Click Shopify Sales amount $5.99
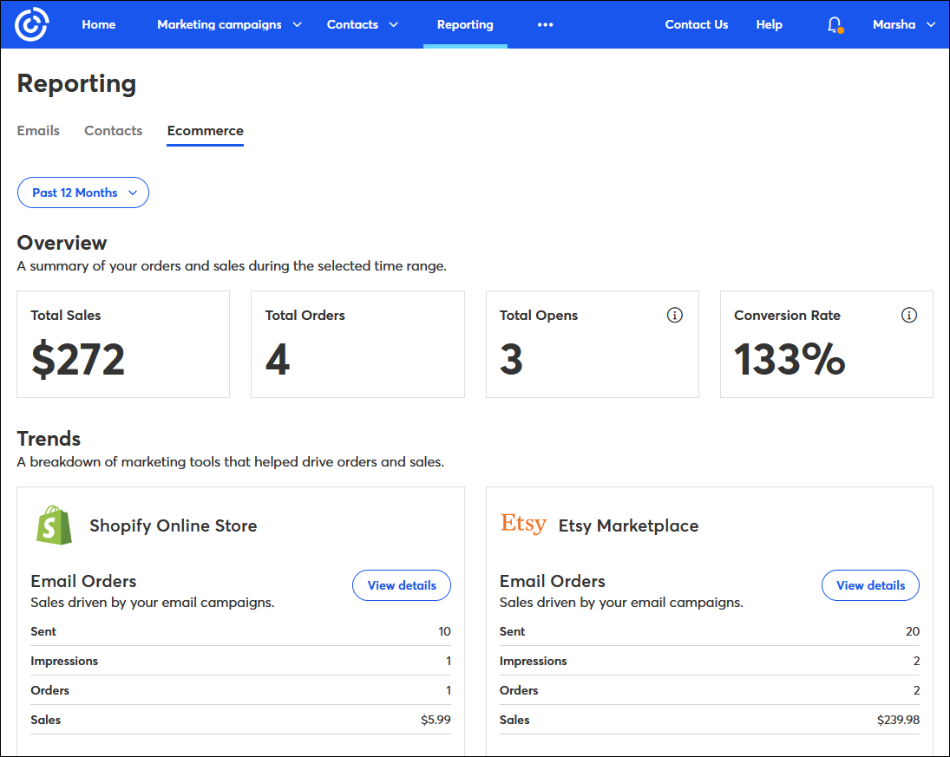The width and height of the screenshot is (950, 757). click(436, 720)
